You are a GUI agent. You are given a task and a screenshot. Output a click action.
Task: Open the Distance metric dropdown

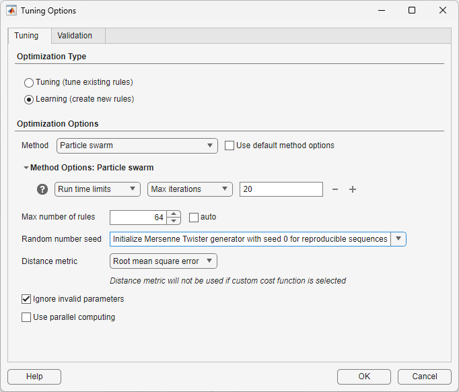coord(163,261)
